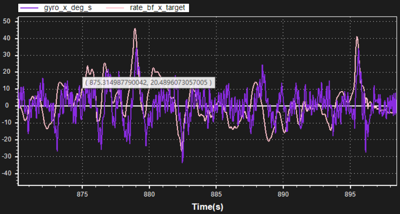Click the data point tooltip showing 875.31, 20.49
This screenshot has width=400, height=214.
149,83
